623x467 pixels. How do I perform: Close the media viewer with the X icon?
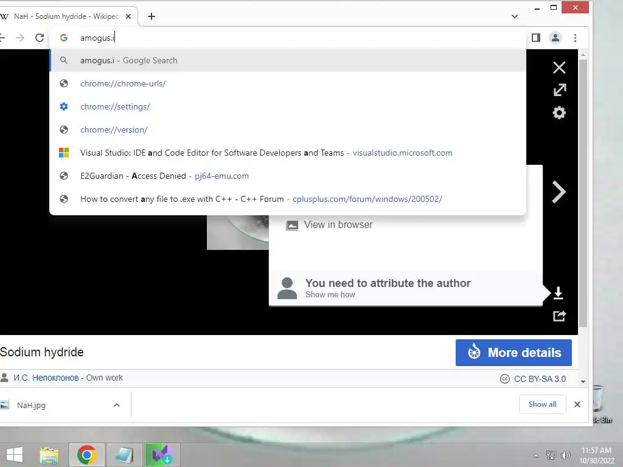559,67
